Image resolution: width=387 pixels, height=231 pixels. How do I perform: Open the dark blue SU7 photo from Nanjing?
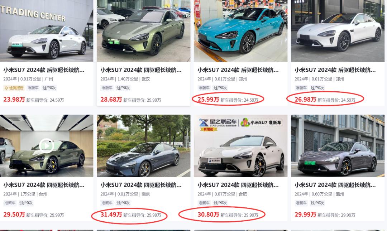(x=143, y=146)
